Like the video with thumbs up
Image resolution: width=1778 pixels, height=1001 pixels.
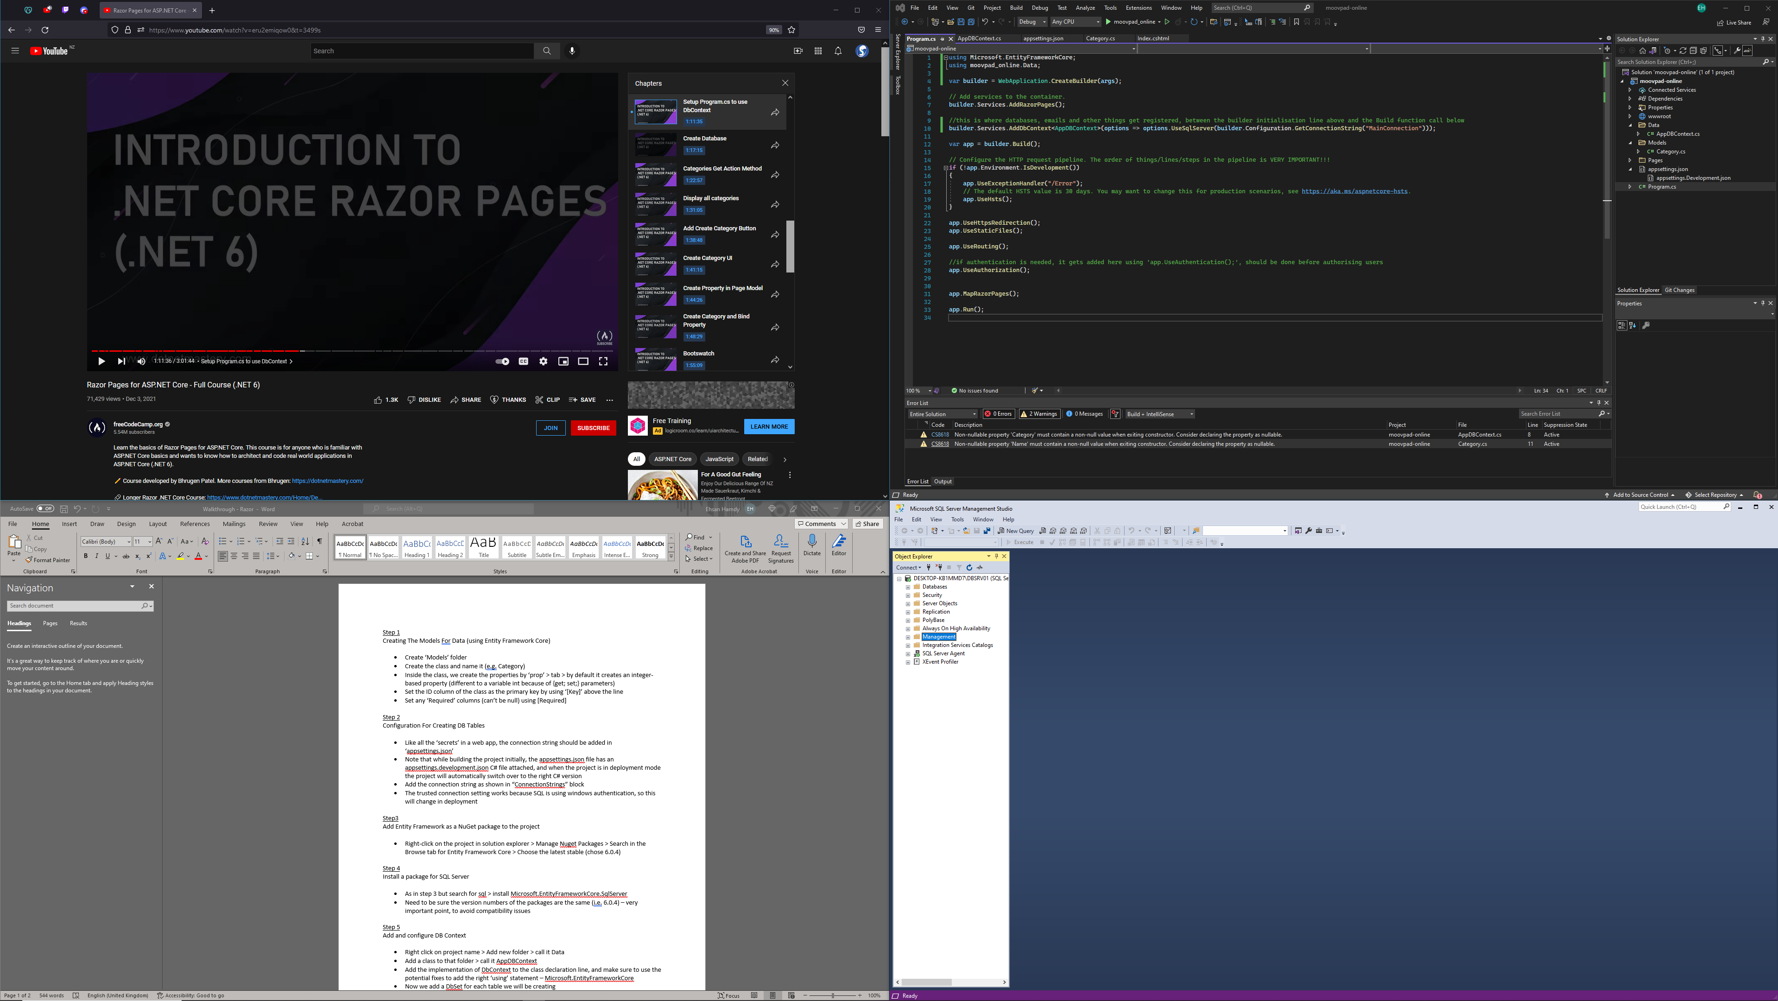point(386,400)
